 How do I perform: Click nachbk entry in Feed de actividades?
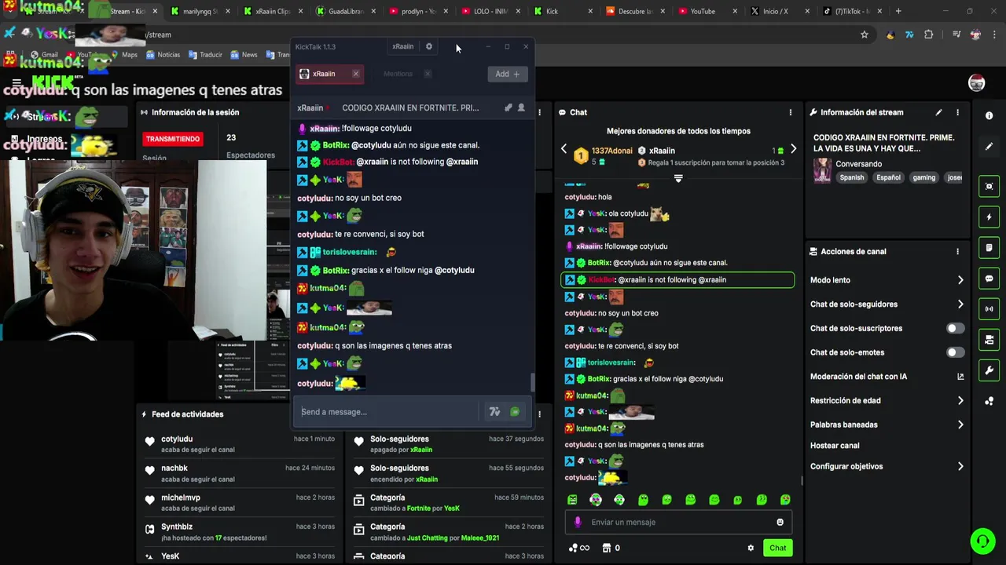(240, 473)
